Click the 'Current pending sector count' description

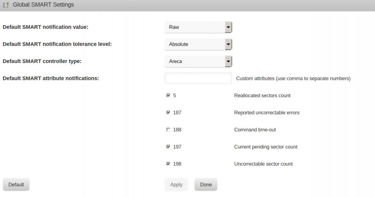point(266,147)
